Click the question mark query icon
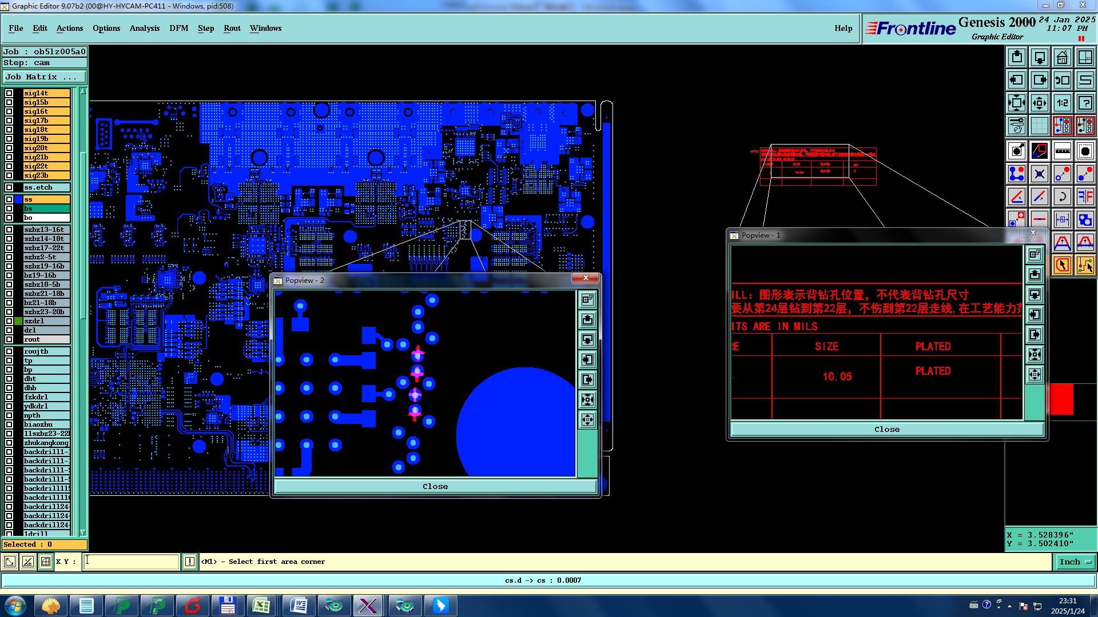This screenshot has height=617, width=1098. (x=1085, y=103)
